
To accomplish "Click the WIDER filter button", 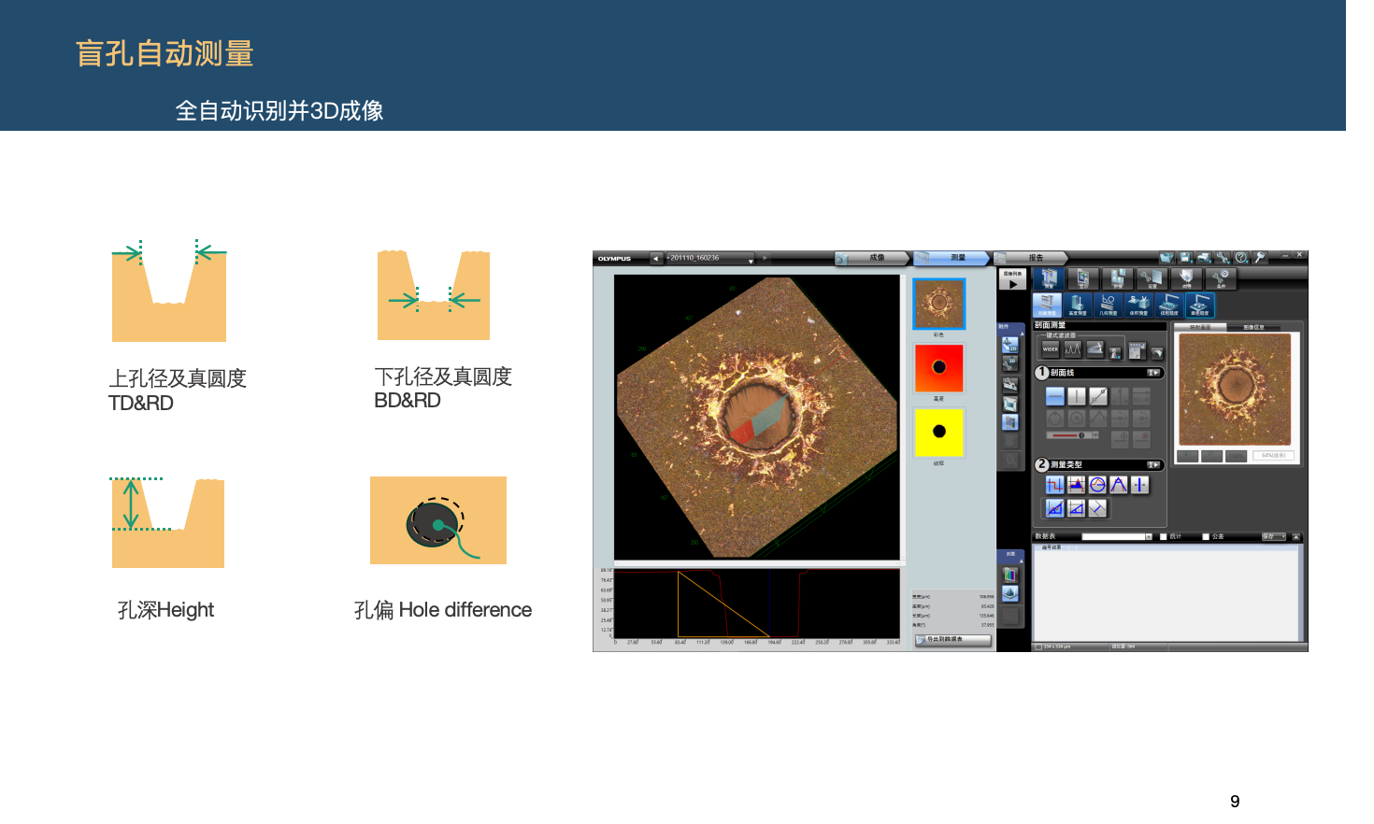I will click(x=1051, y=349).
